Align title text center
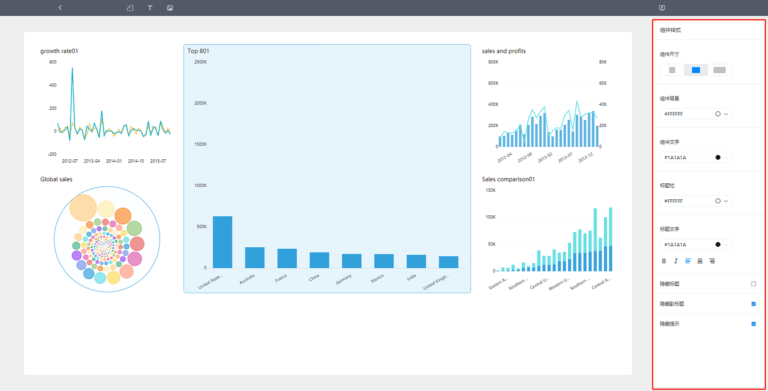 click(x=700, y=261)
